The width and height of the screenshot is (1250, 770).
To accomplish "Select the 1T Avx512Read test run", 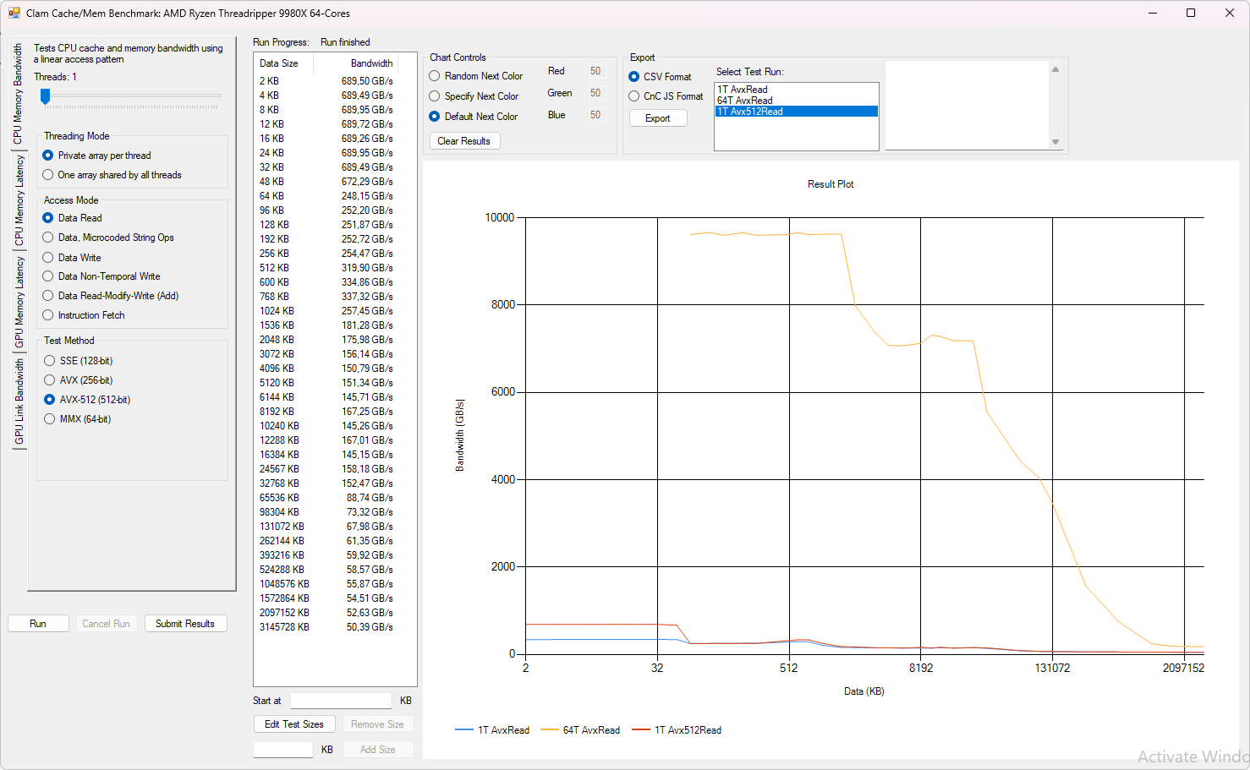I will point(796,112).
